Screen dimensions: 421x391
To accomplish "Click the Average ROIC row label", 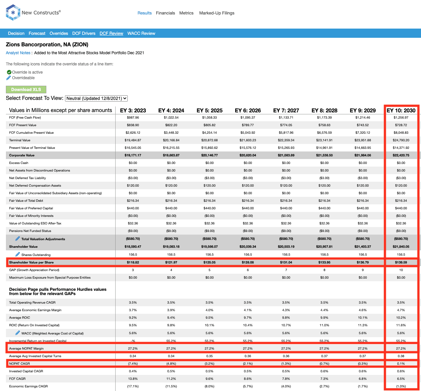I will click(x=19, y=318).
